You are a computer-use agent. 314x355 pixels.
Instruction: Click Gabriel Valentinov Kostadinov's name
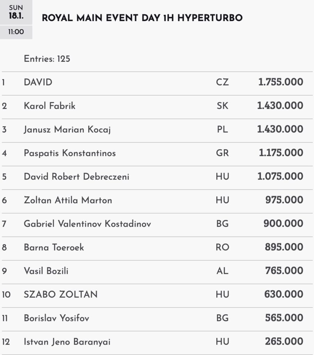[x=88, y=224]
